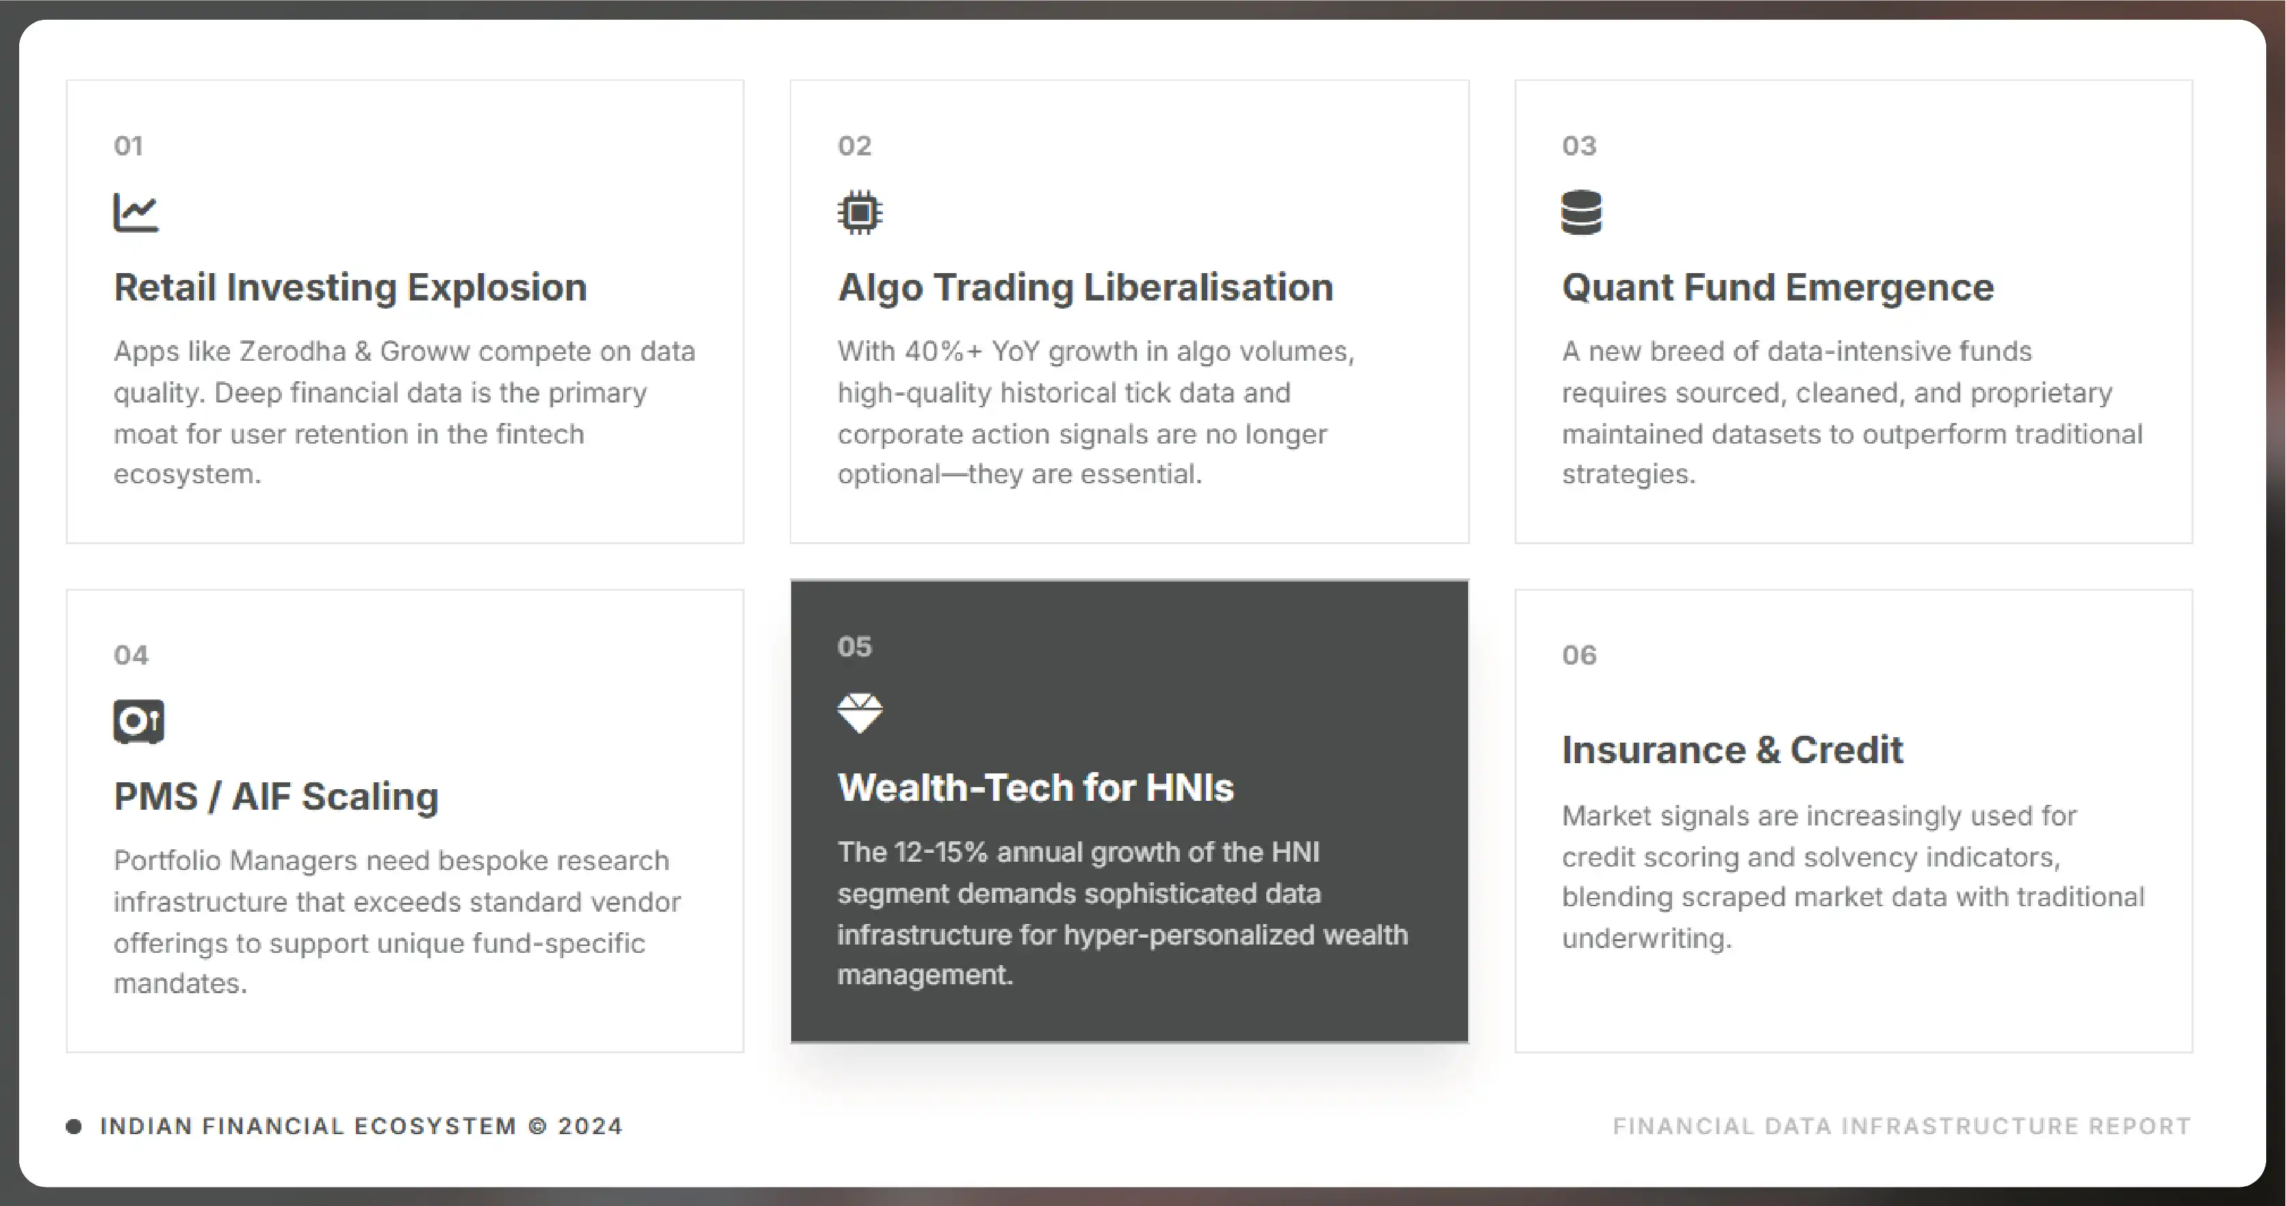This screenshot has height=1206, width=2286.
Task: Click the black dot beside Indian Financial Ecosystem
Action: [x=74, y=1126]
